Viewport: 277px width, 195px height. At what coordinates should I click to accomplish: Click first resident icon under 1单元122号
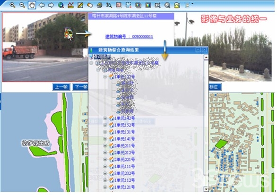pos(118,84)
